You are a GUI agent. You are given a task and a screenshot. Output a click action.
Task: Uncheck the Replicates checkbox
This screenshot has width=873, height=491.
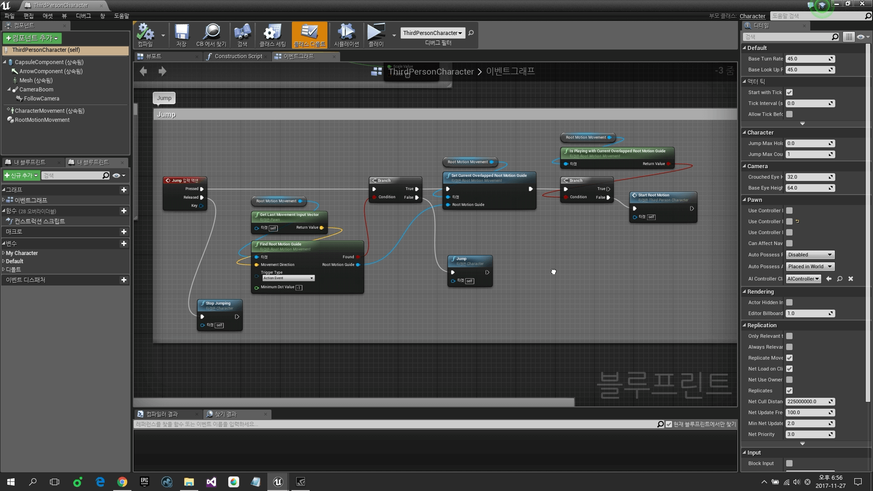click(789, 391)
